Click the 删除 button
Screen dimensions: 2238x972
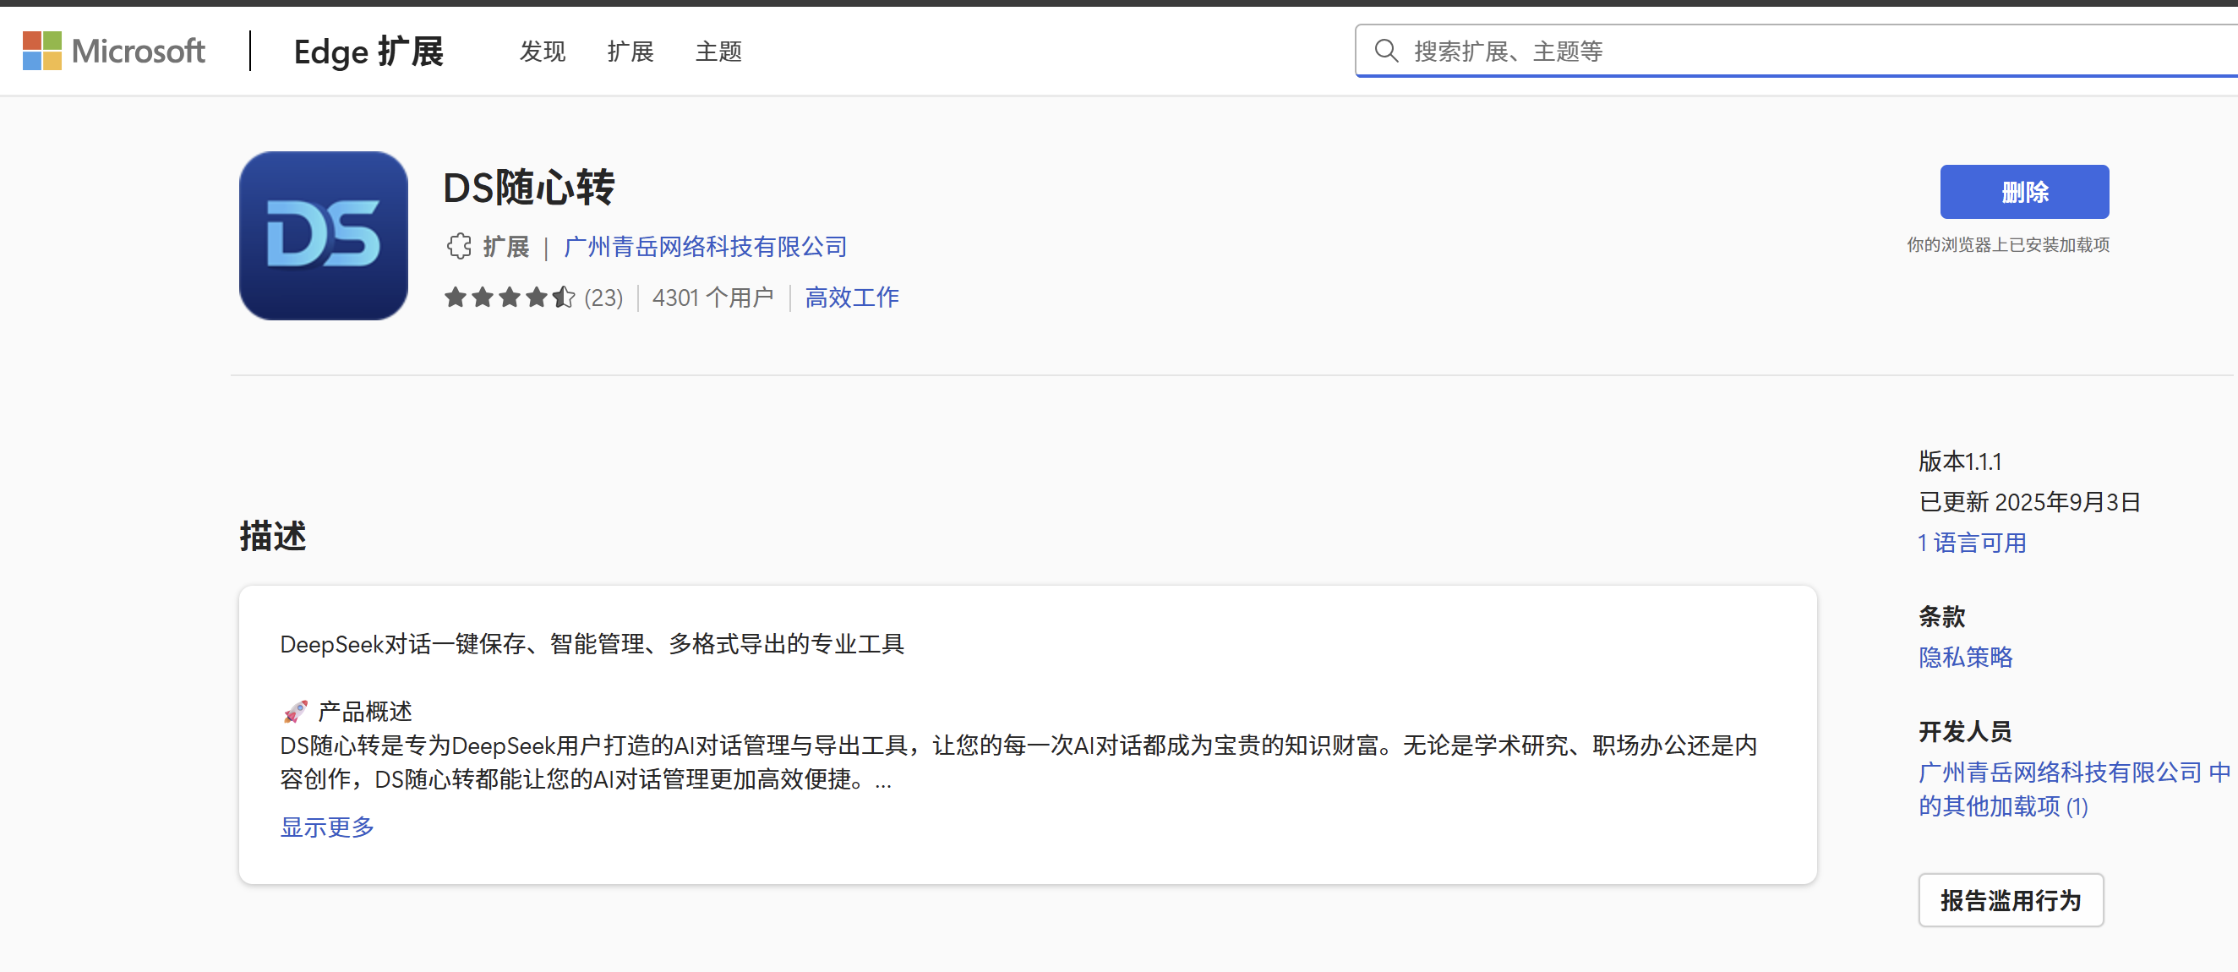2023,192
